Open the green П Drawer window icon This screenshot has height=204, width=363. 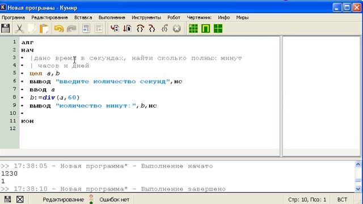pyautogui.click(x=205, y=29)
